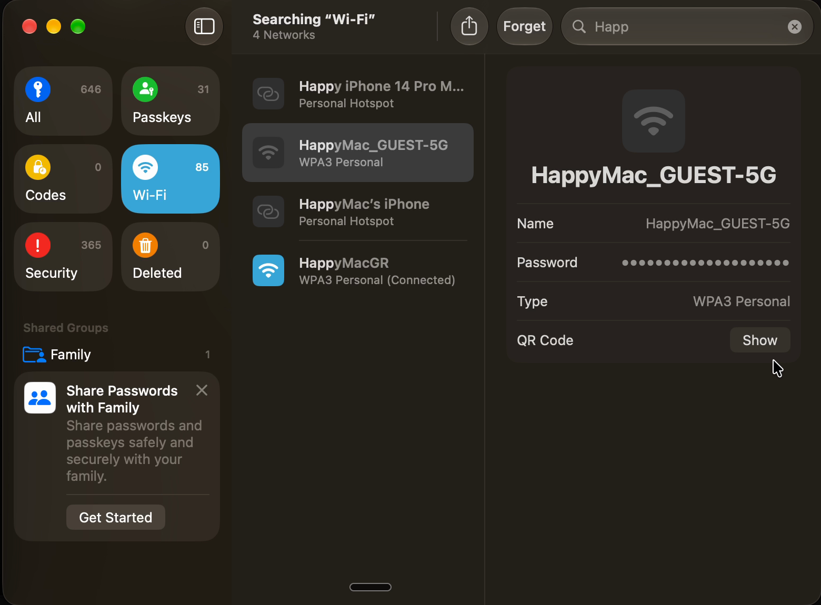Select Happy iPhone 14 Pro M... network
This screenshot has height=605, width=821.
358,94
